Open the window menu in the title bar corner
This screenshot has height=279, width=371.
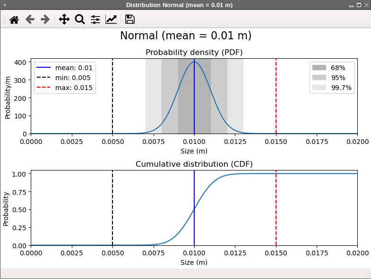pyautogui.click(x=5, y=5)
